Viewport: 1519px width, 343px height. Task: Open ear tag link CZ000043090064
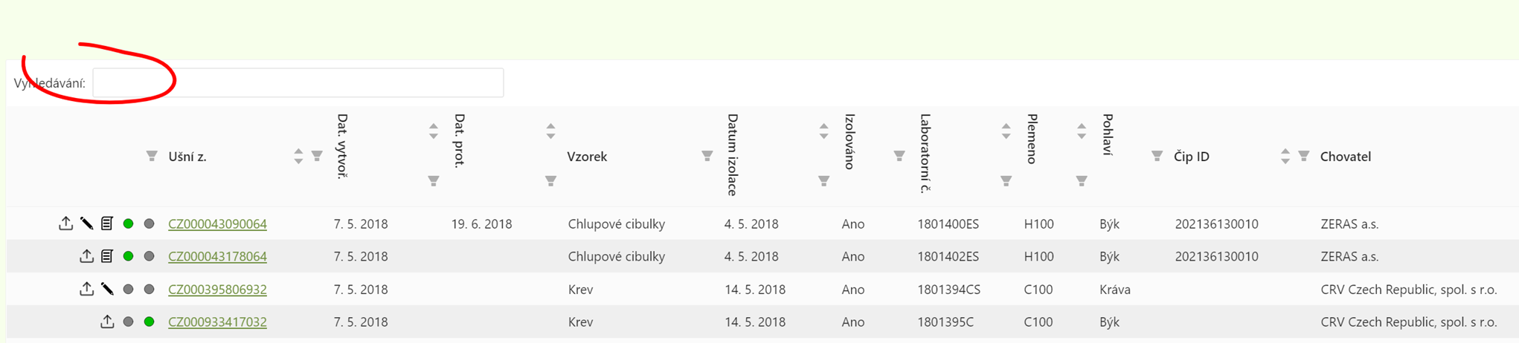tap(217, 223)
